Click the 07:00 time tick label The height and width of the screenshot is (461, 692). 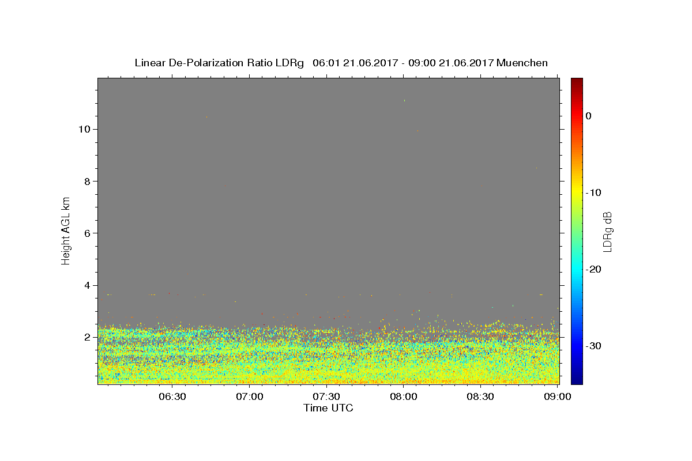(x=249, y=397)
